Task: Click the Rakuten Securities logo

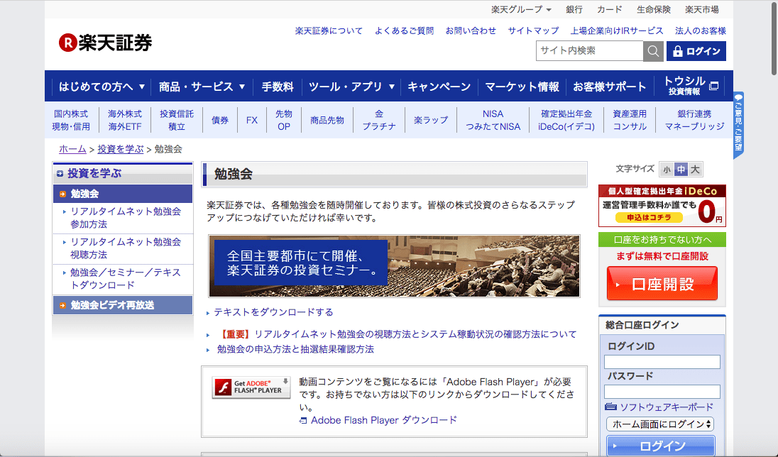Action: 105,43
